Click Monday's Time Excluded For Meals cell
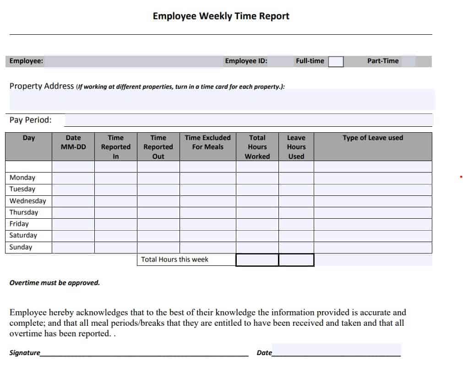463x383 pixels. (x=208, y=178)
